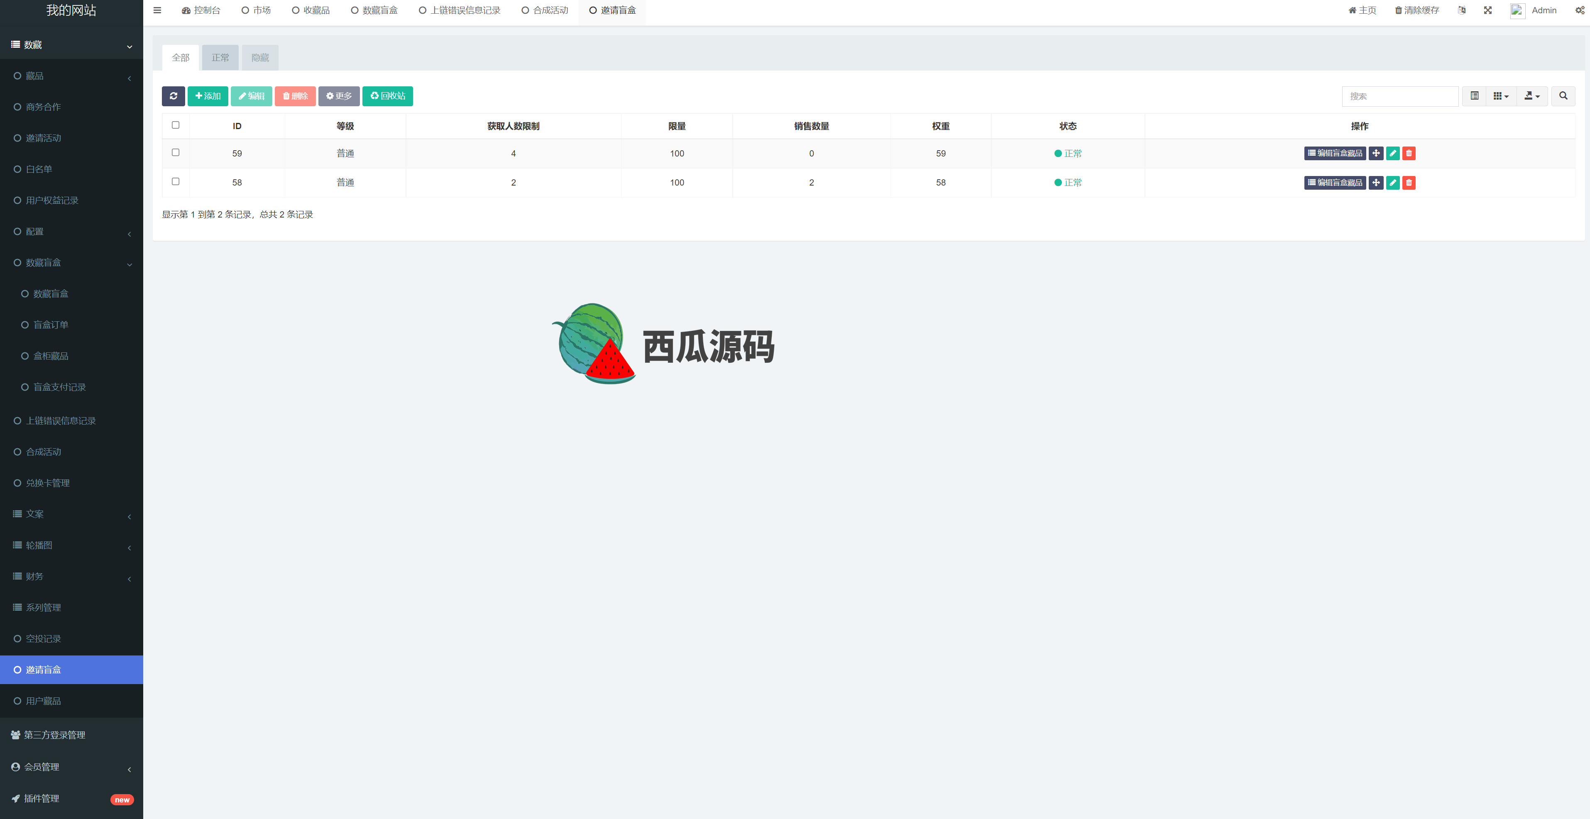This screenshot has width=1590, height=819.
Task: Switch to the 隐藏 filter tab
Action: tap(260, 58)
